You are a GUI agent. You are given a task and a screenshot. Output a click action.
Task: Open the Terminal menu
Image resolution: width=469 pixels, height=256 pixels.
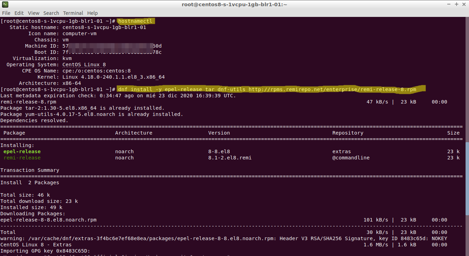pyautogui.click(x=73, y=13)
